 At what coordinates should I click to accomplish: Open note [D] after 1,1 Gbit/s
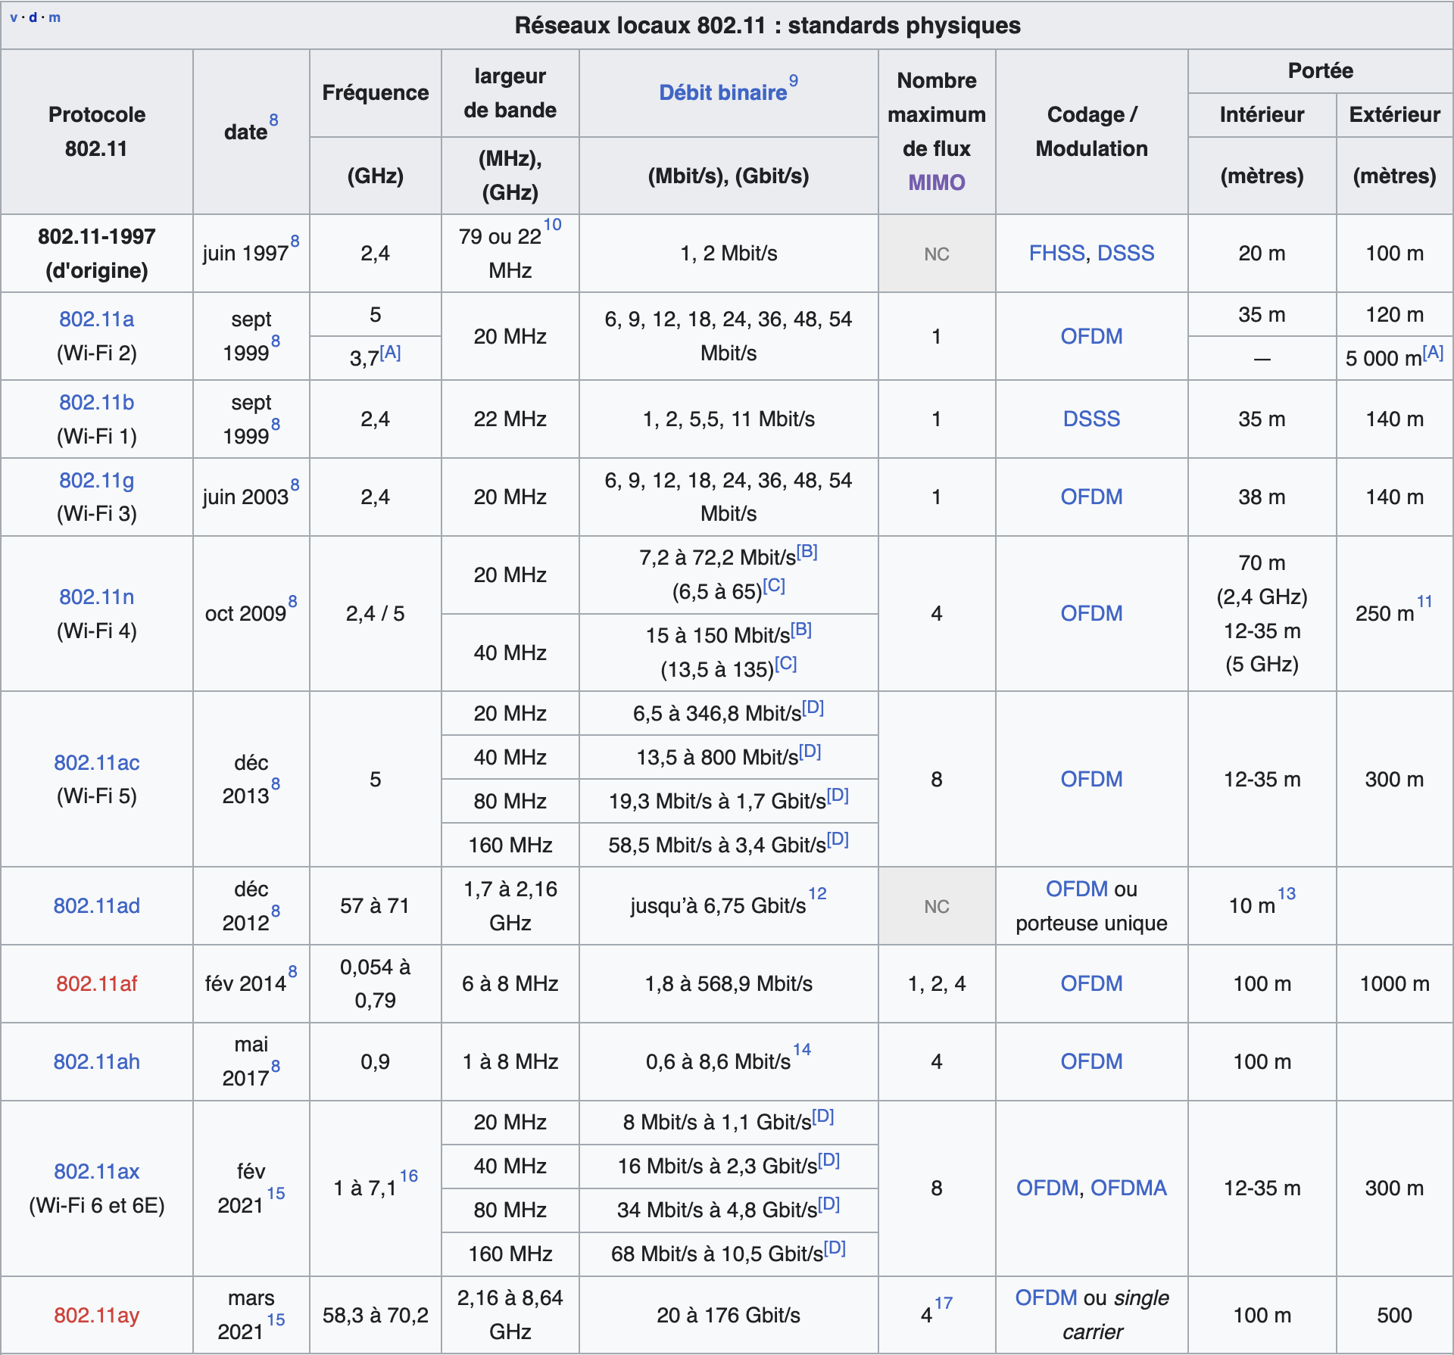point(824,1116)
